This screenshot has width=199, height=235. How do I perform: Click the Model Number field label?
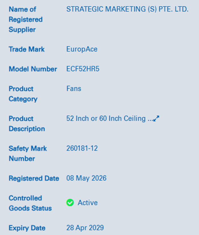33,69
